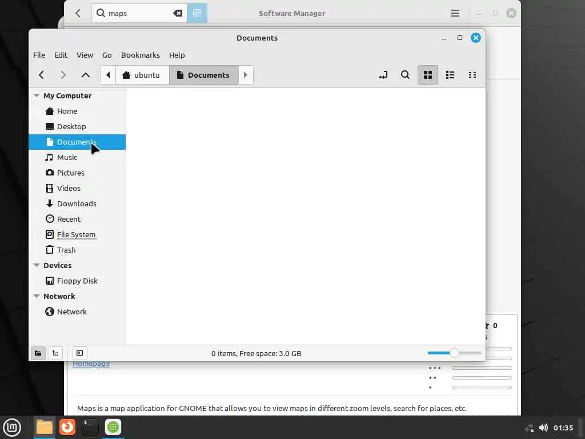
Task: Open ubuntu home in path bar
Action: [142, 75]
